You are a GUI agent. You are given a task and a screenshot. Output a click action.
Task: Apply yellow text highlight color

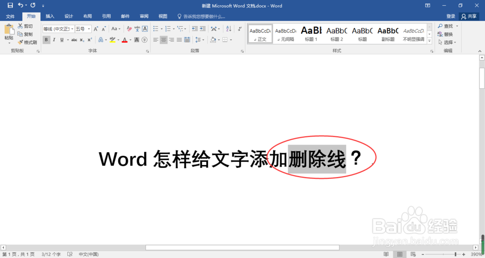coord(113,40)
